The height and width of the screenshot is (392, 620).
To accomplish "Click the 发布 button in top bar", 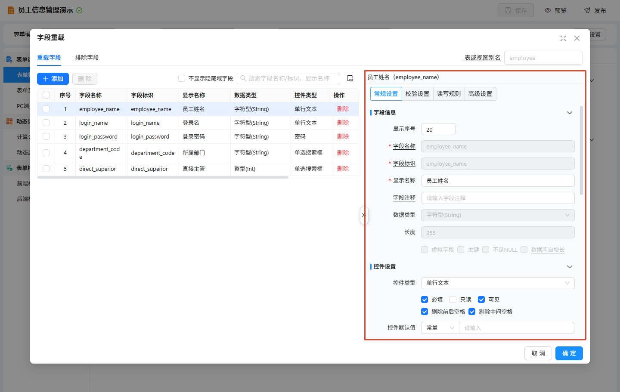I will click(595, 10).
